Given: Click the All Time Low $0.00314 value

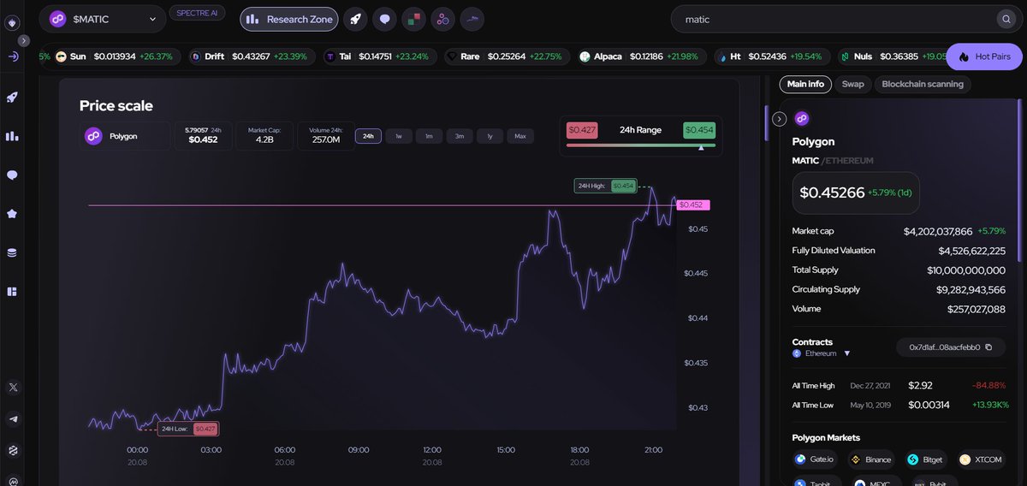Looking at the screenshot, I should point(929,405).
